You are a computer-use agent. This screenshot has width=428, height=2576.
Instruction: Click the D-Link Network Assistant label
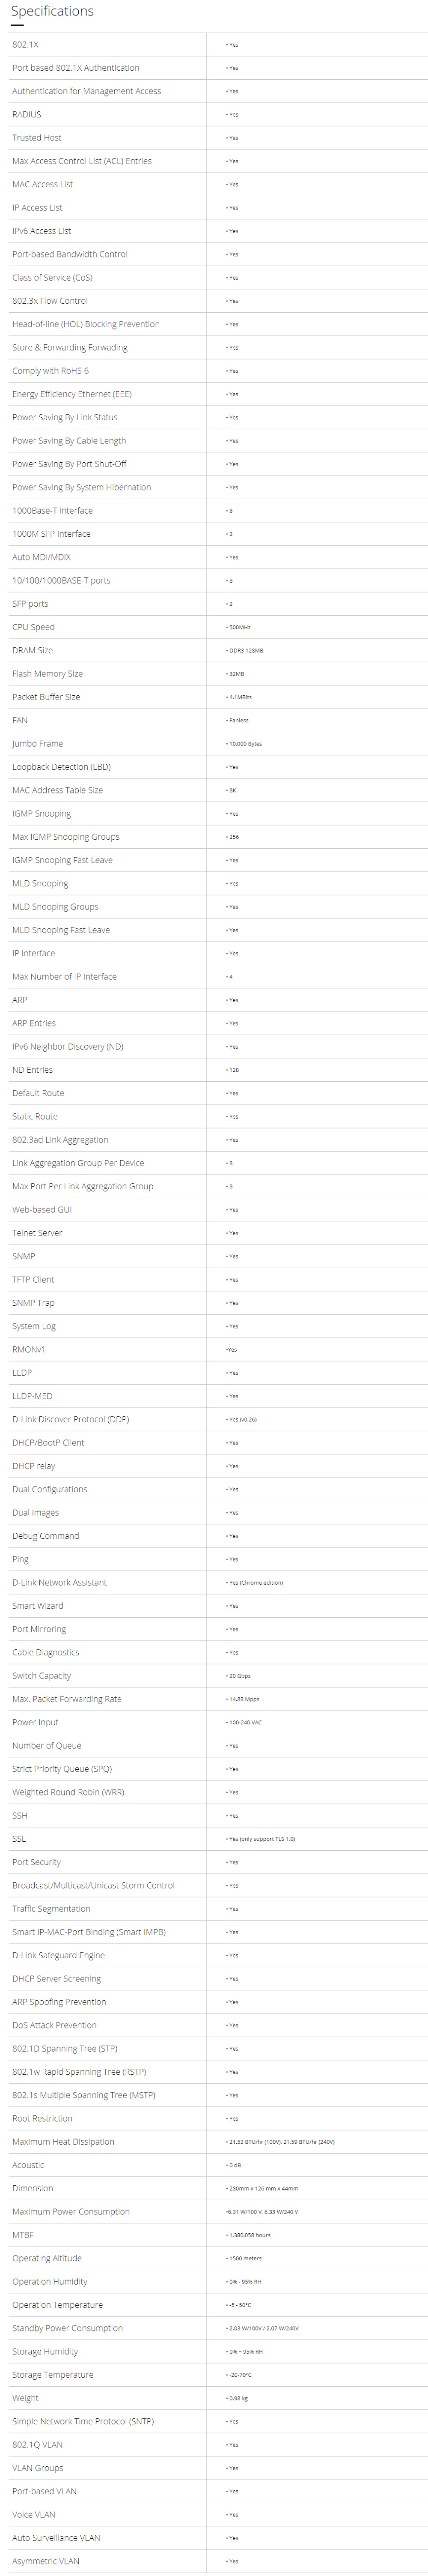[x=59, y=1583]
